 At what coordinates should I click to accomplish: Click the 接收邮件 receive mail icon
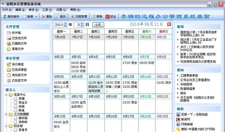pyautogui.click(x=5, y=17)
